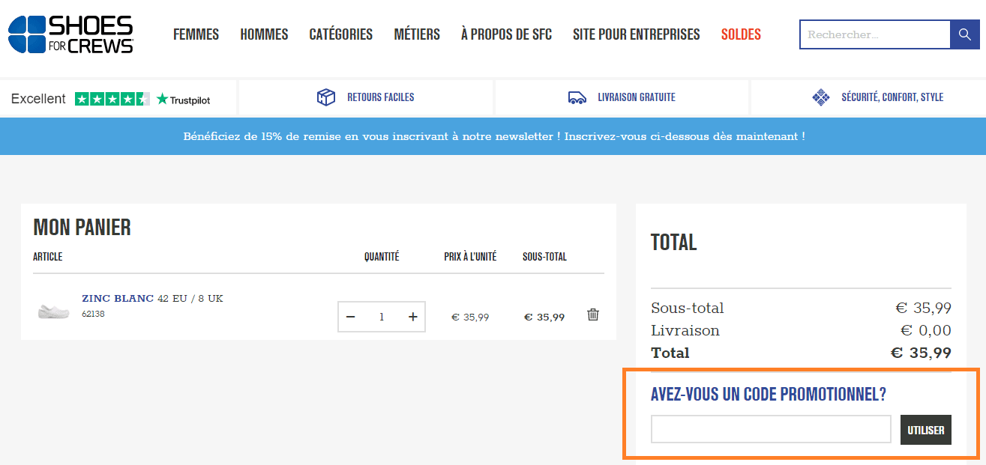Click the magnifying glass search icon

pos(965,34)
